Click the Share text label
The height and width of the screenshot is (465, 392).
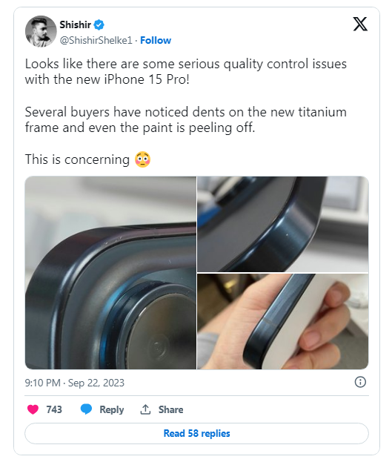tap(170, 409)
